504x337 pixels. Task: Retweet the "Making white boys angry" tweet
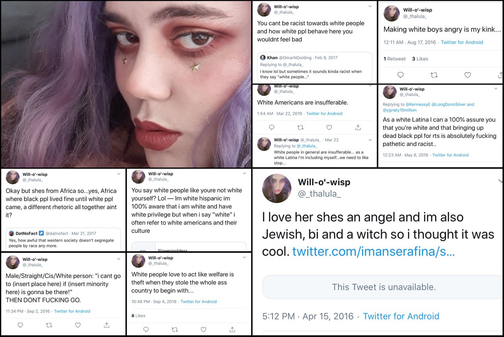pos(434,75)
